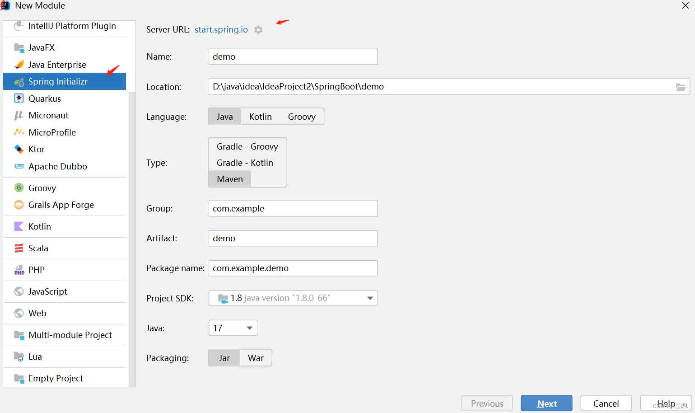This screenshot has height=413, width=695.
Task: Browse location with folder icon
Action: pyautogui.click(x=681, y=87)
